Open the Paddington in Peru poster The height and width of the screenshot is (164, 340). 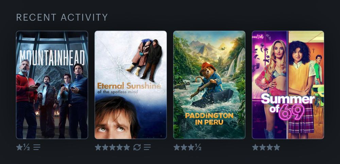click(209, 85)
